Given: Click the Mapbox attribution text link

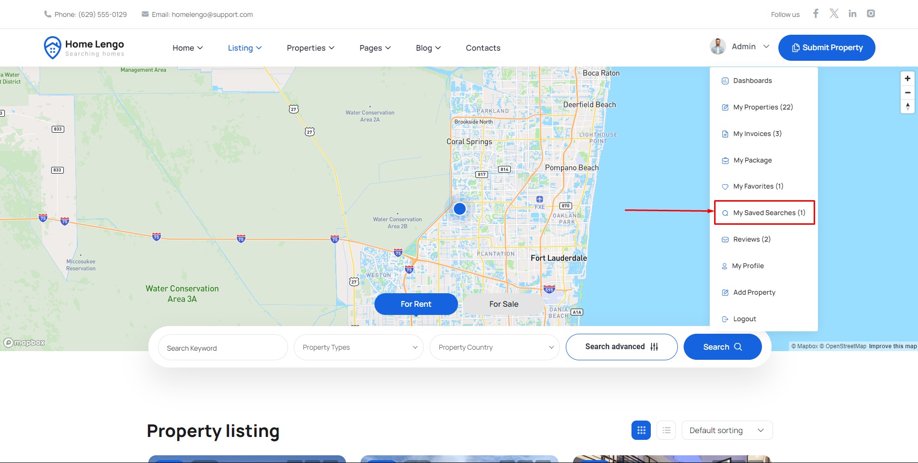Looking at the screenshot, I should coord(804,346).
